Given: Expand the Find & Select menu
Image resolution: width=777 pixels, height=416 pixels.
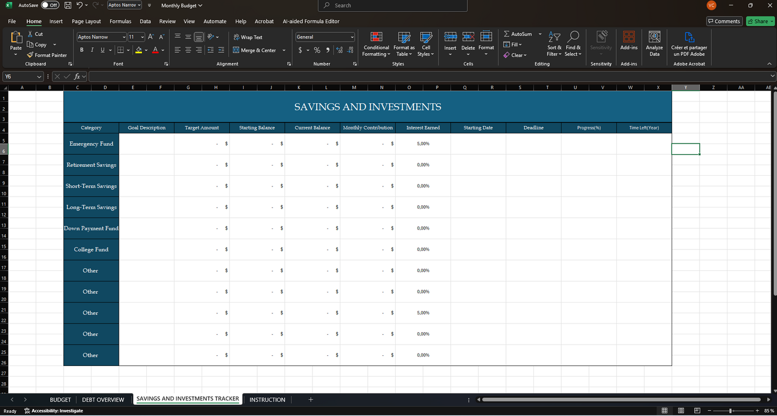Looking at the screenshot, I should point(573,44).
